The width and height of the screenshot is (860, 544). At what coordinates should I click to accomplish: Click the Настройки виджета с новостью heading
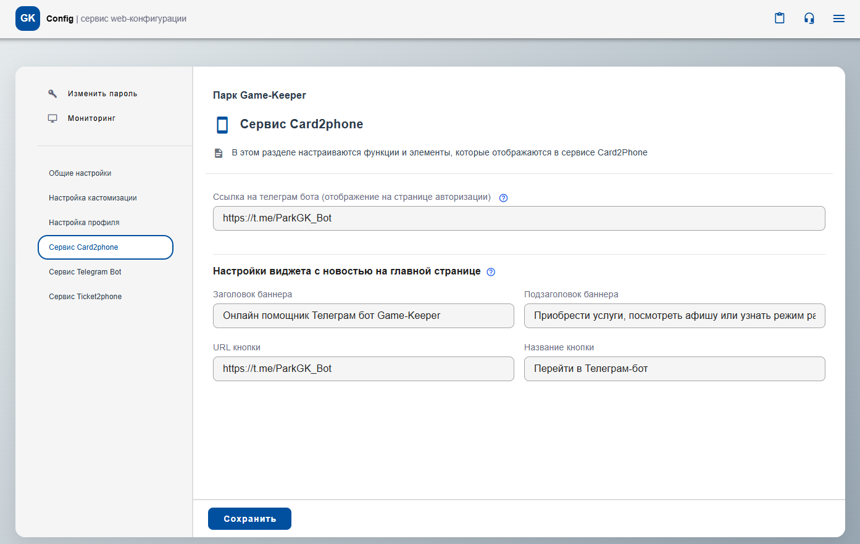(x=346, y=271)
